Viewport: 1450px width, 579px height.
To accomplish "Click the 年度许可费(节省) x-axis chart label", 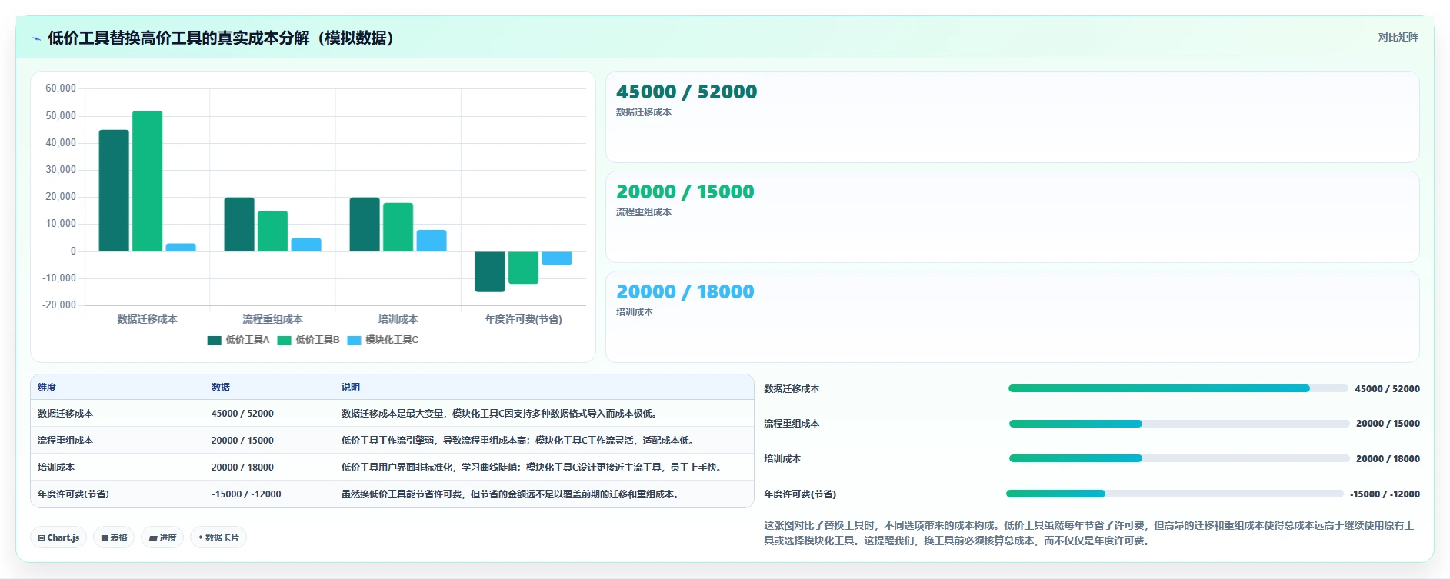I will 523,319.
